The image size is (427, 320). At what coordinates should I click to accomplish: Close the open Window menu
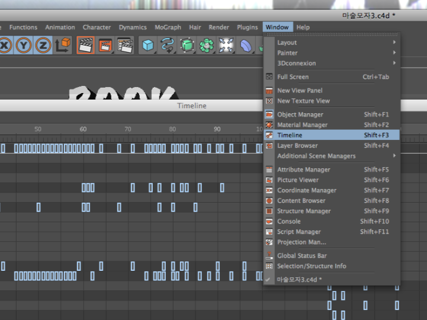click(x=278, y=27)
